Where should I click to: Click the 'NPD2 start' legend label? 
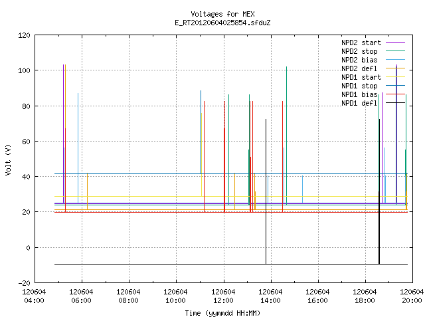361,43
